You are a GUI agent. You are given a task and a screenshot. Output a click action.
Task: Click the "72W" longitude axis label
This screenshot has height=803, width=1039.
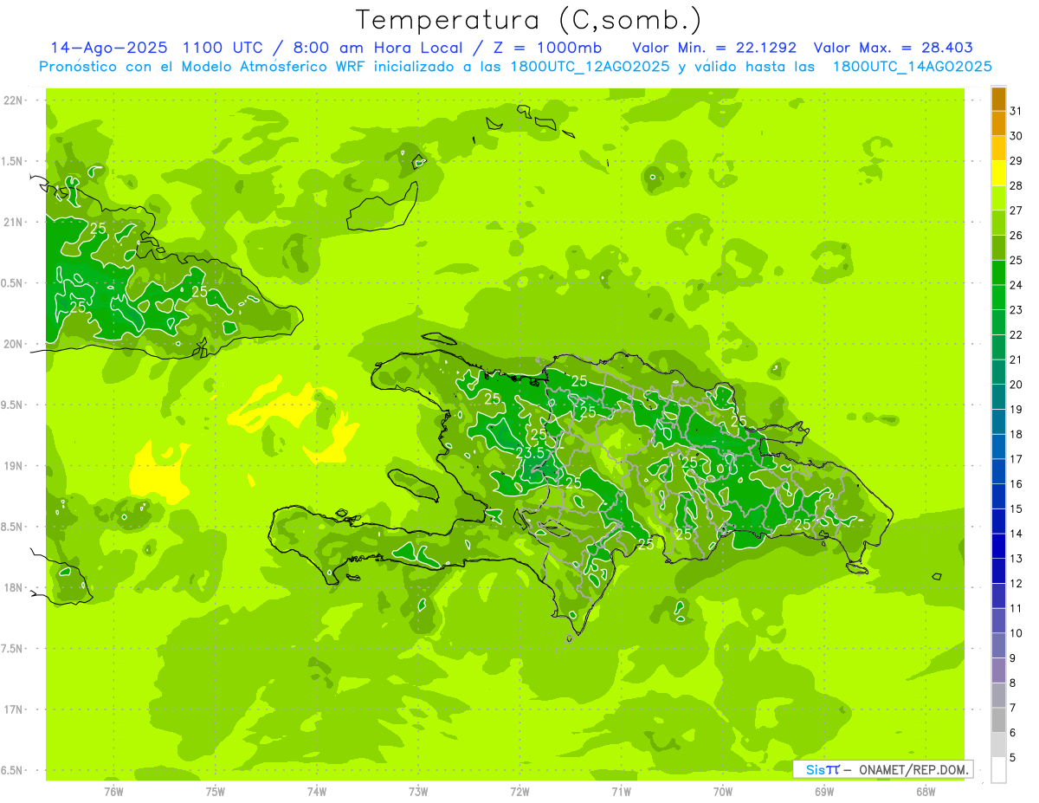[x=520, y=791]
